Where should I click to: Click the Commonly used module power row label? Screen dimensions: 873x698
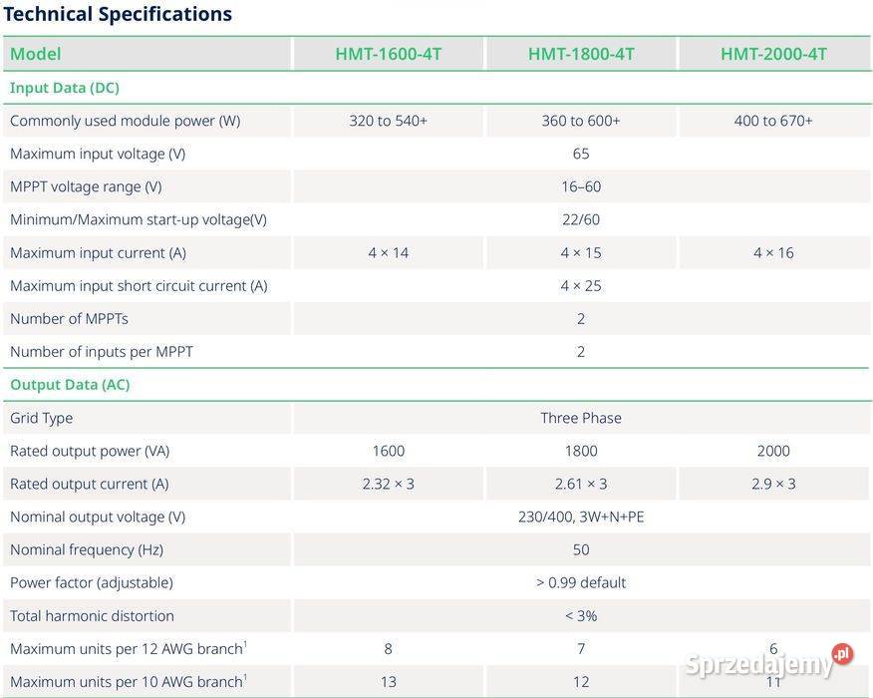(126, 121)
